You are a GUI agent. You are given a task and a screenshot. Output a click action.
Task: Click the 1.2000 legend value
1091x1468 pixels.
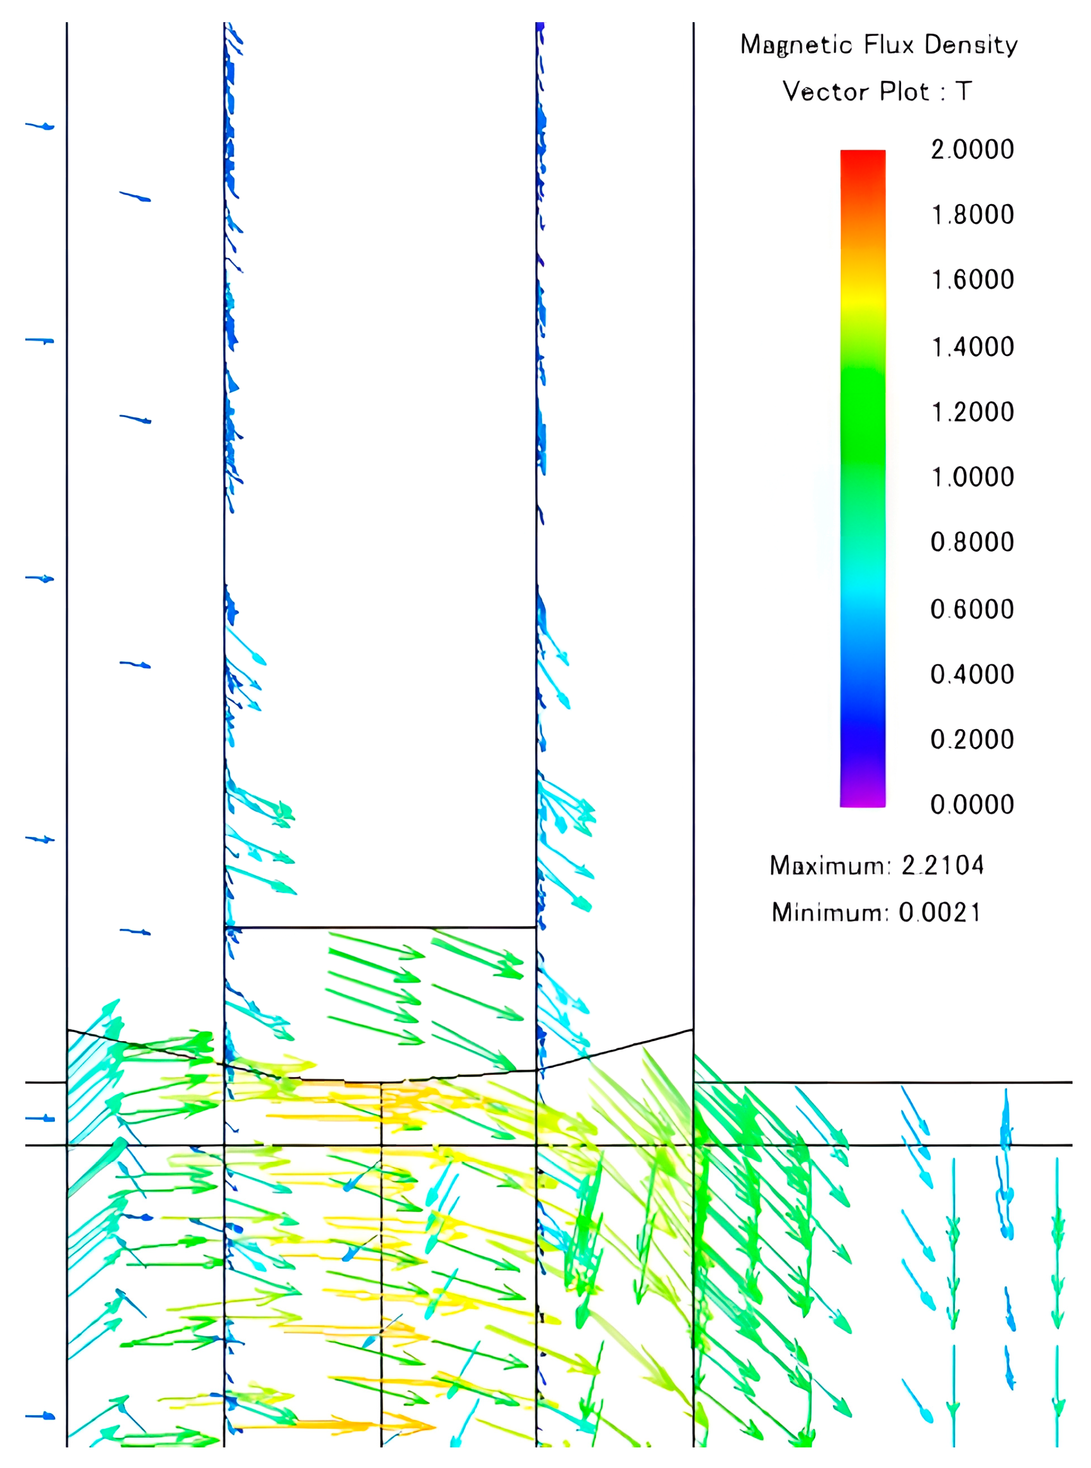(x=972, y=412)
